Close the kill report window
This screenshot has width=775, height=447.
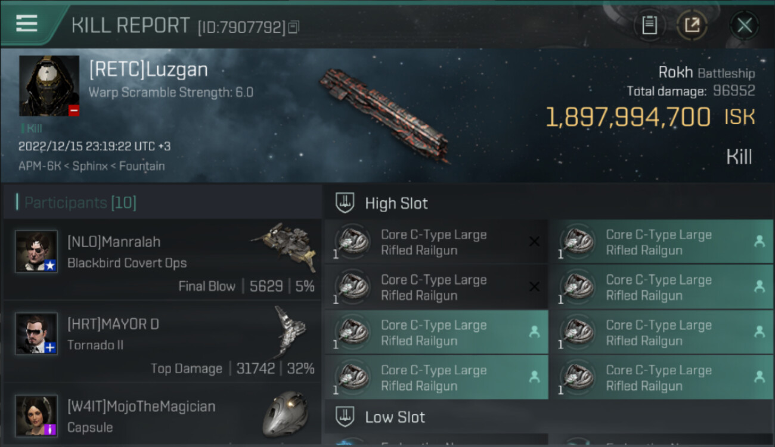click(x=744, y=25)
